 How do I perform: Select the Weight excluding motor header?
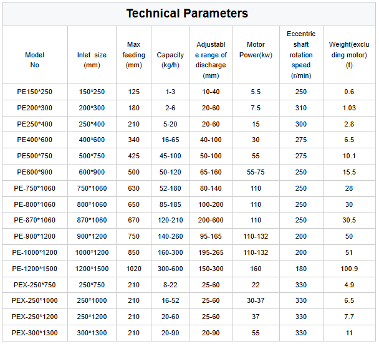click(x=349, y=55)
